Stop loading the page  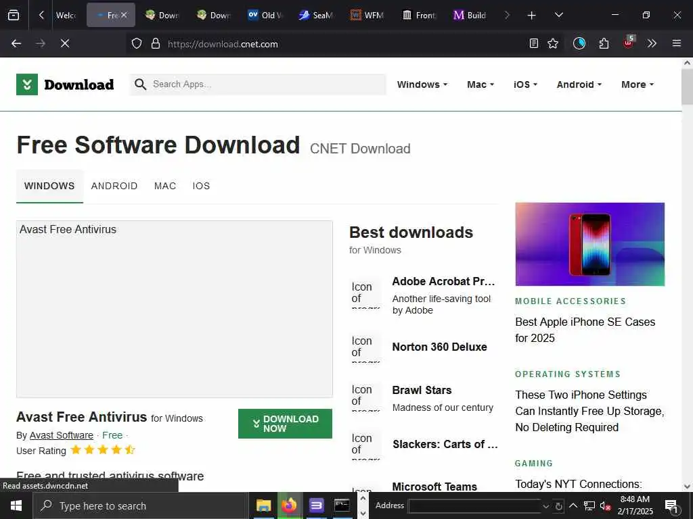[x=64, y=44]
